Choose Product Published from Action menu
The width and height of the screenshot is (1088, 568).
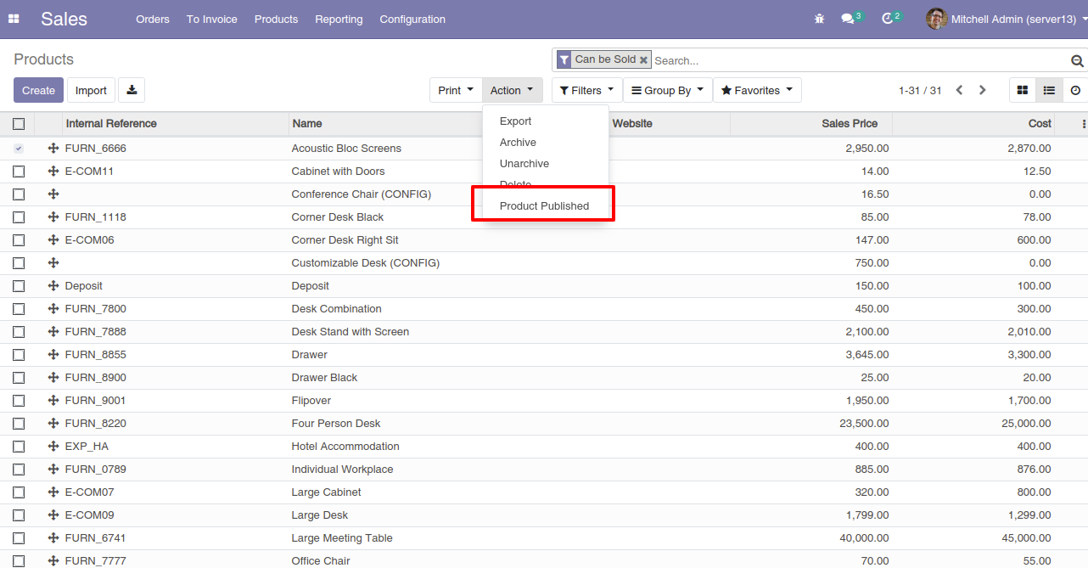[x=544, y=205]
